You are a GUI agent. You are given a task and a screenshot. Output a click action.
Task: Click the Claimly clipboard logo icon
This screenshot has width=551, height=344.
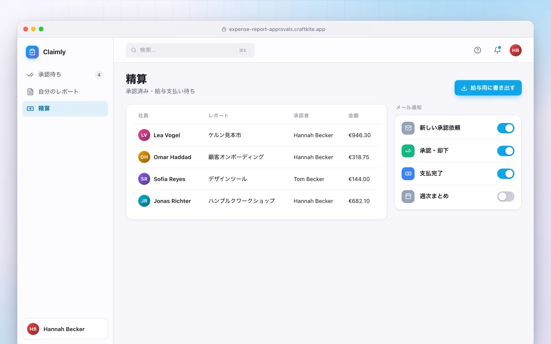32,52
